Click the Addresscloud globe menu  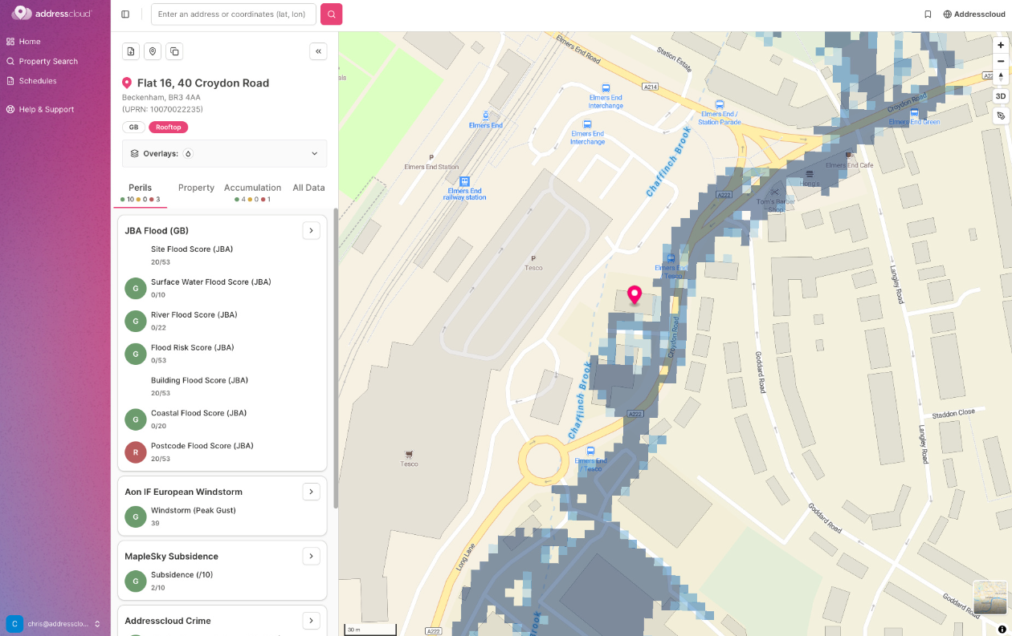(x=973, y=14)
